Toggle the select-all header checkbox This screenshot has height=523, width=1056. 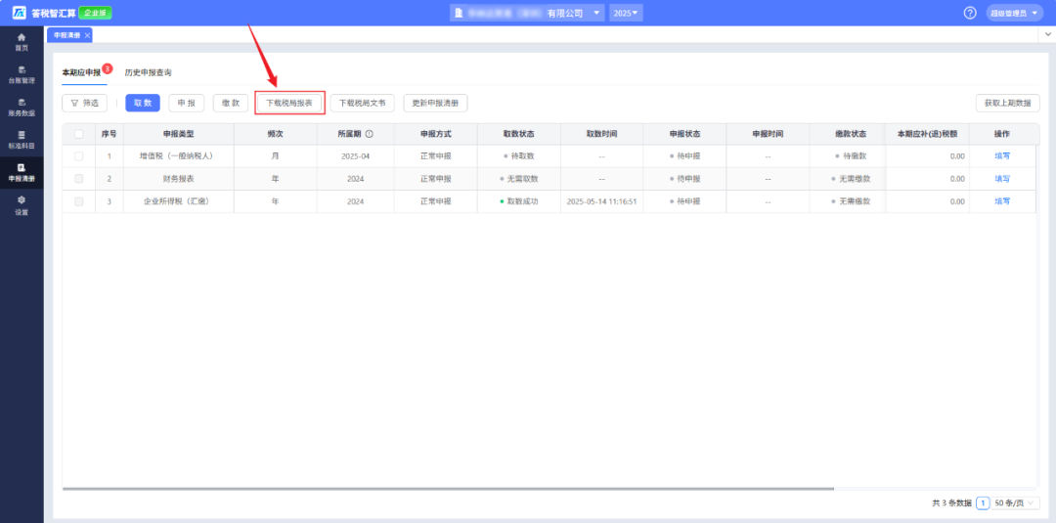click(x=79, y=134)
